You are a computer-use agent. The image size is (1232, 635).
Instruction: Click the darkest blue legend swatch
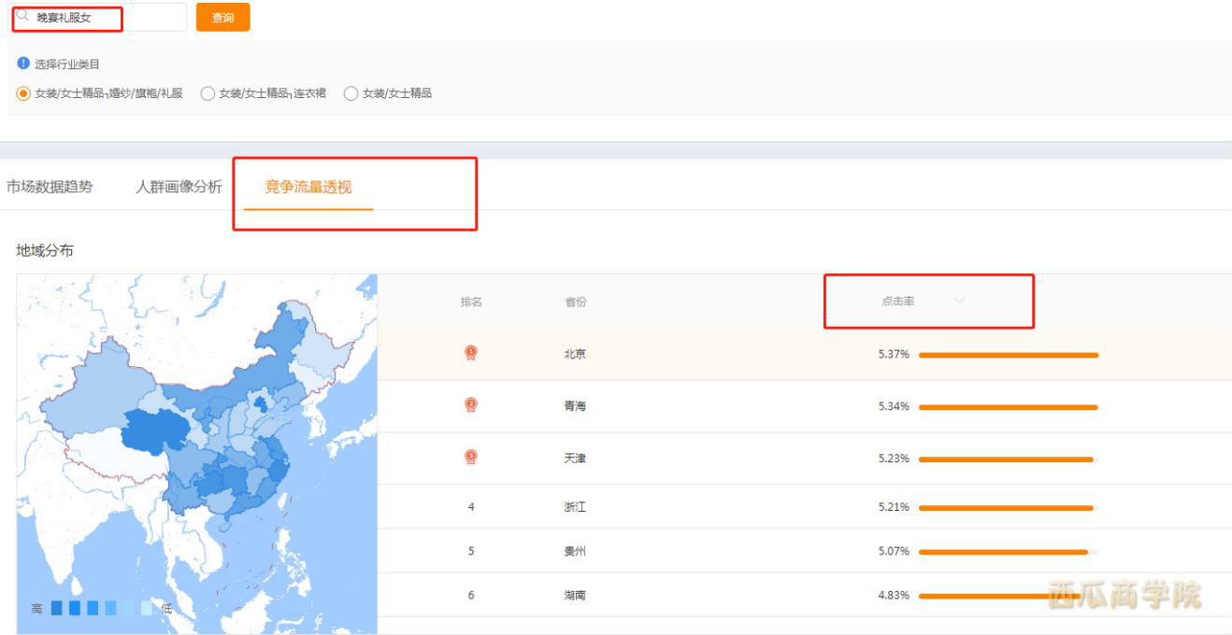(57, 608)
